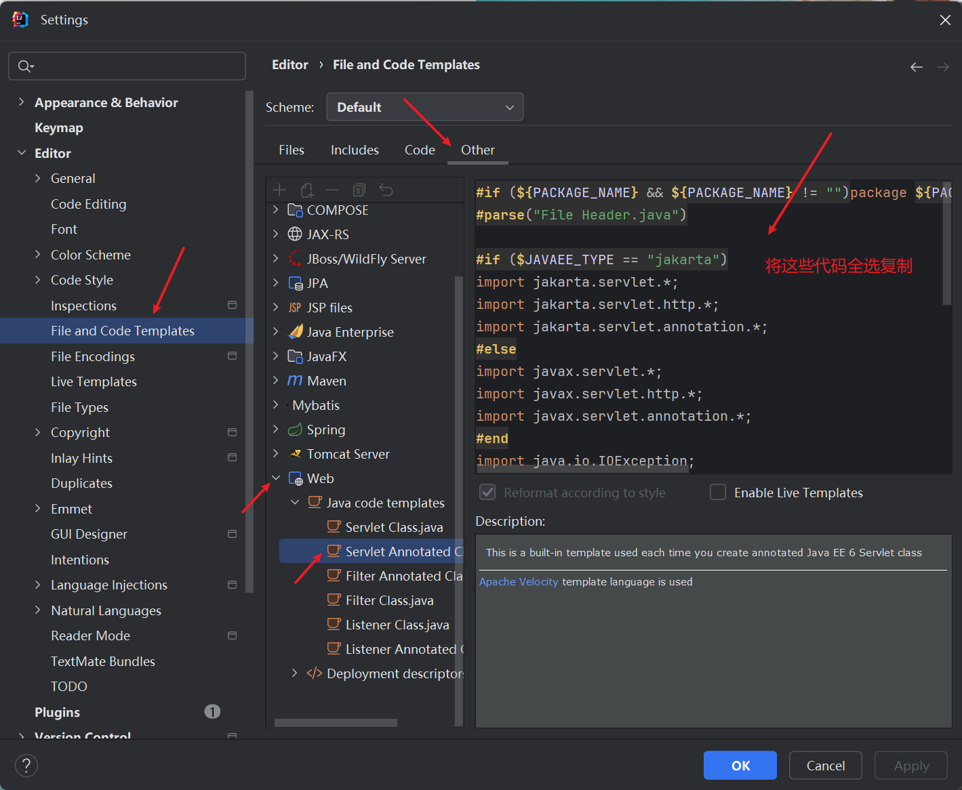This screenshot has height=790, width=962.
Task: Select the Mybatis template group
Action: tap(316, 405)
